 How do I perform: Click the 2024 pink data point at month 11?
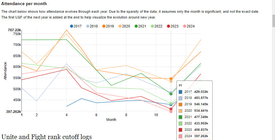pos(171,112)
